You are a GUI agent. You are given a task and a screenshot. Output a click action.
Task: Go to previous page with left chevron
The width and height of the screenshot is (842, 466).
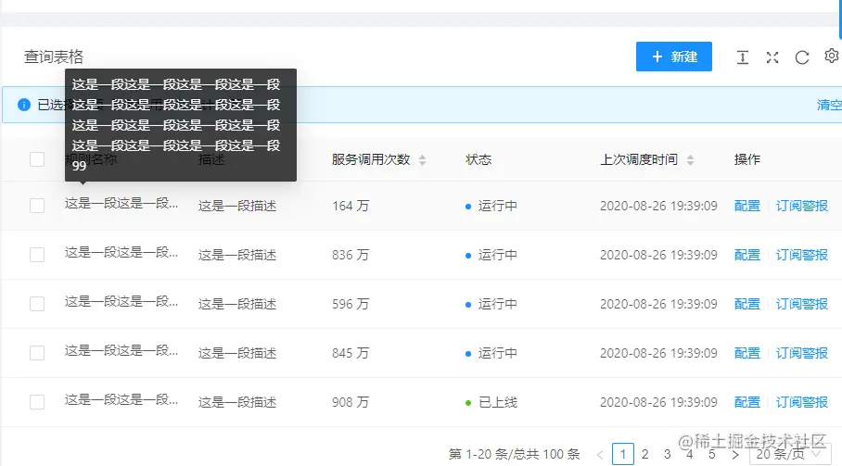600,455
